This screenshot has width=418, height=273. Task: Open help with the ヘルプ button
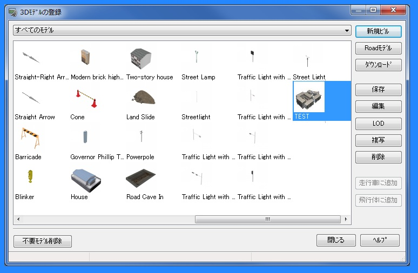tap(380, 240)
